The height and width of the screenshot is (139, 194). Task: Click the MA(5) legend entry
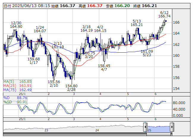[x=17, y=82]
